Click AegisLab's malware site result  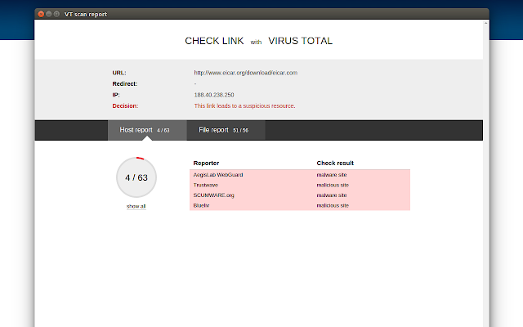tap(332, 175)
